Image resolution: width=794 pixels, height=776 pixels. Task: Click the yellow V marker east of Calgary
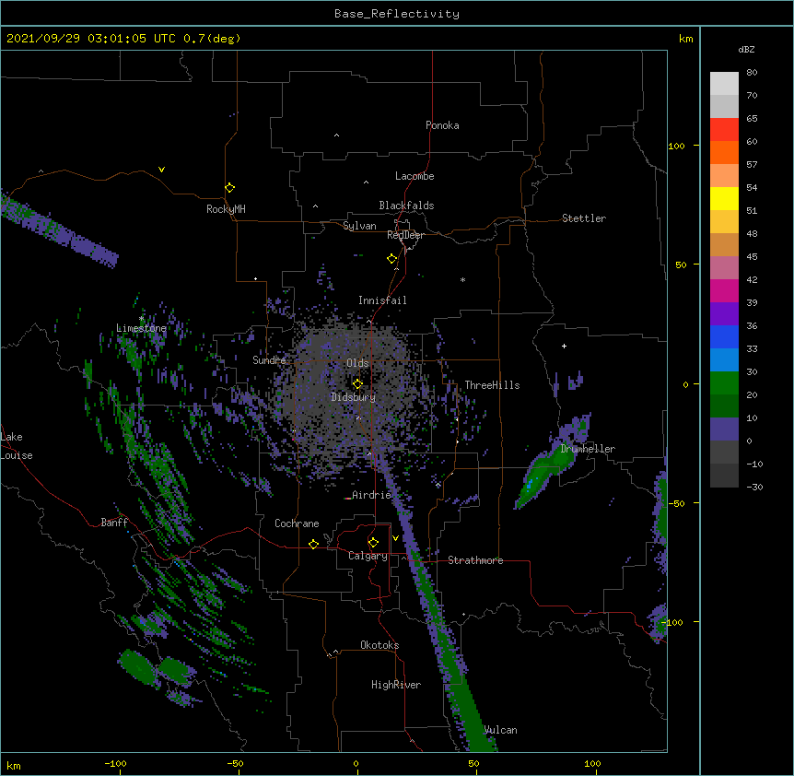coord(395,538)
